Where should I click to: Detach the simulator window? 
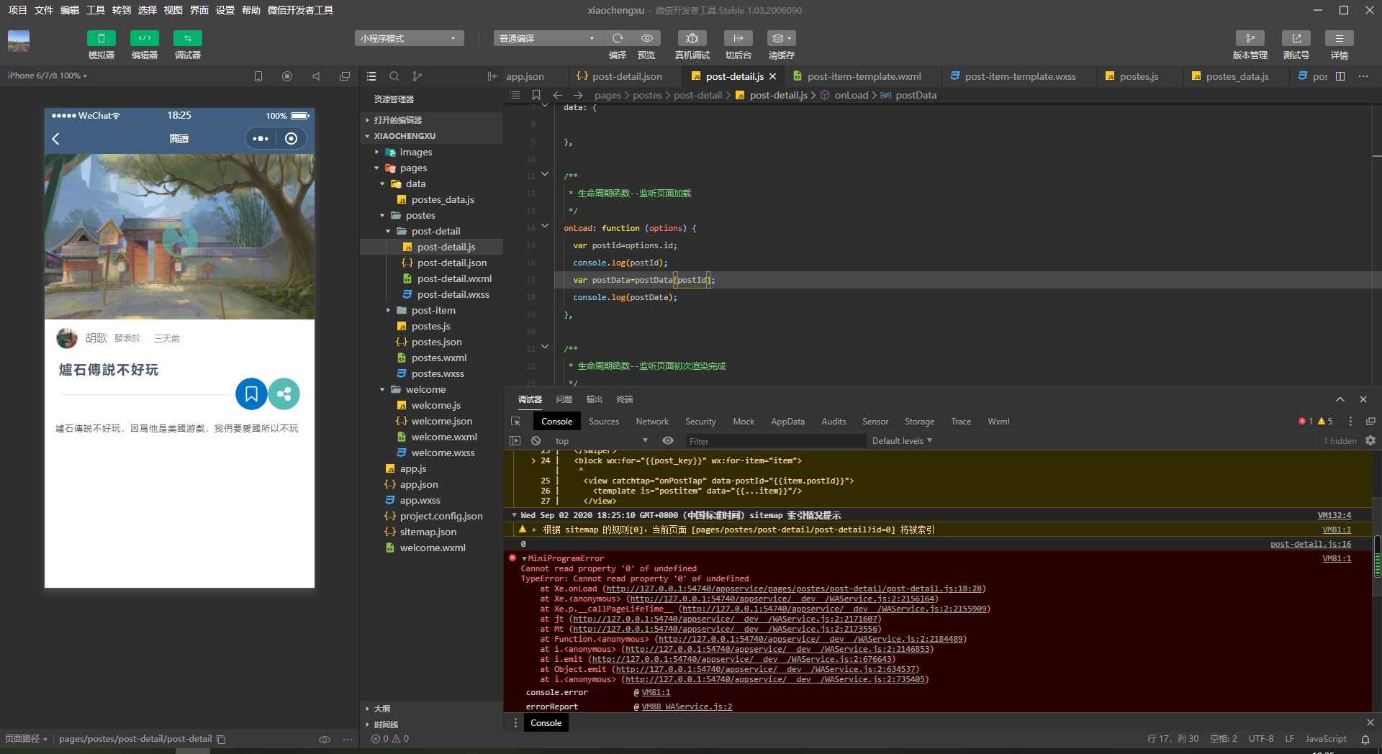(x=345, y=76)
